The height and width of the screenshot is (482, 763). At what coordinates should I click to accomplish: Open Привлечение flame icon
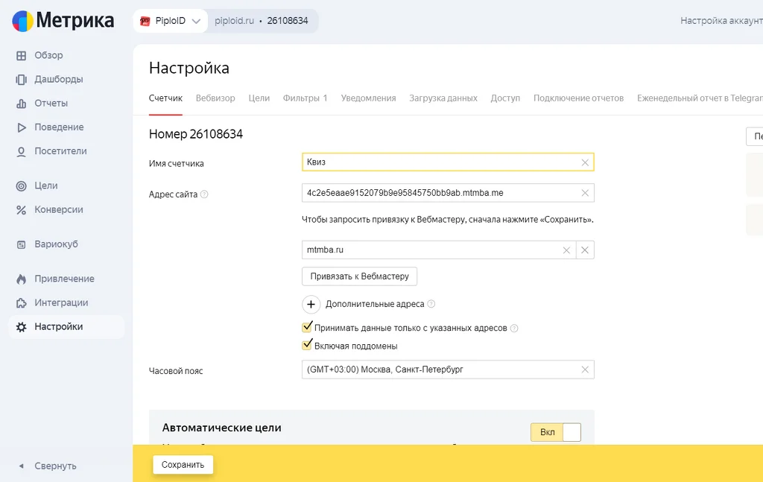point(21,279)
